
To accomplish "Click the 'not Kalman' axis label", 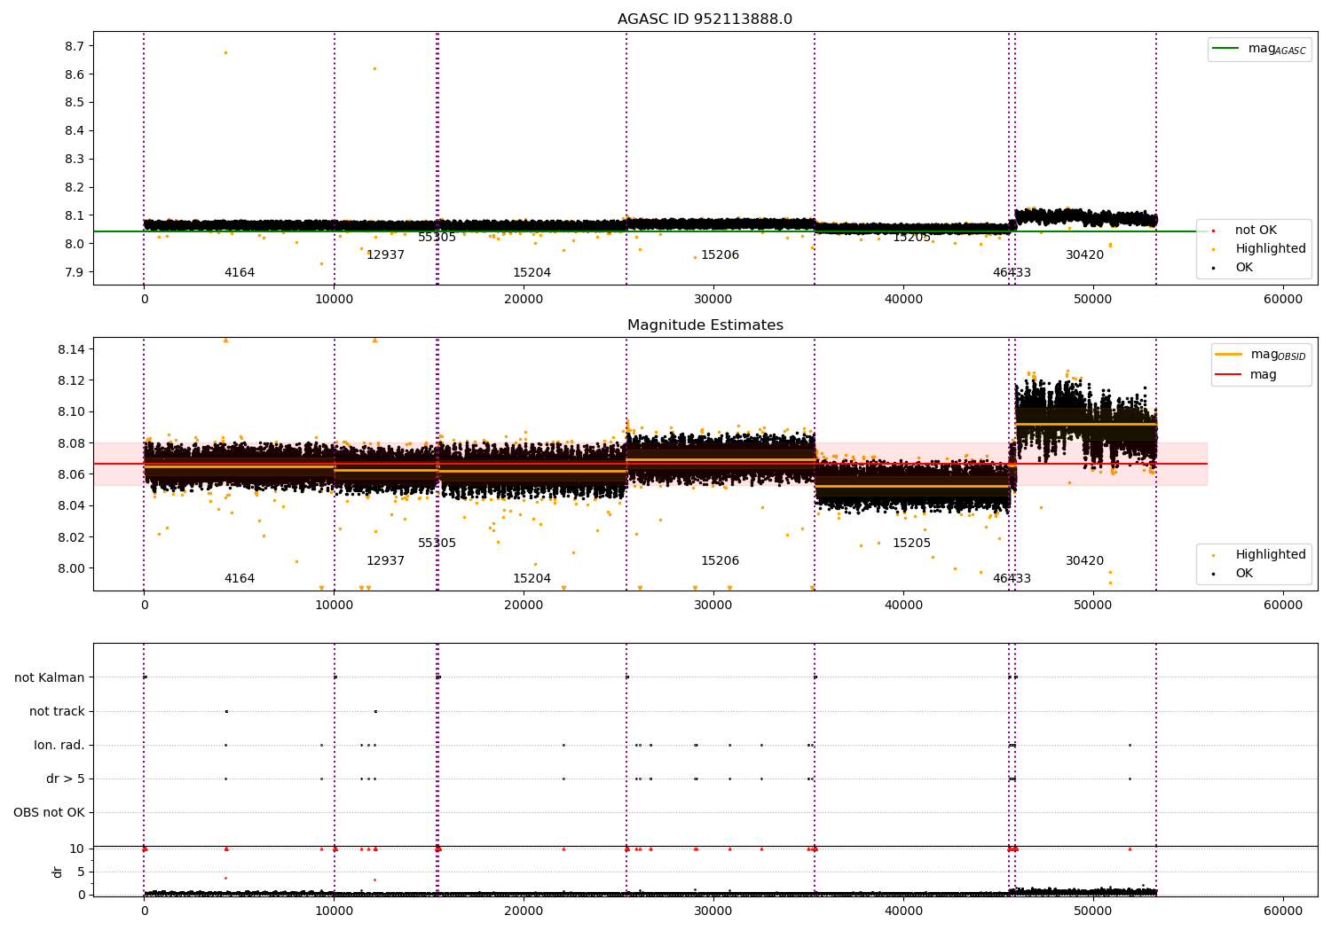I will 50,677.
